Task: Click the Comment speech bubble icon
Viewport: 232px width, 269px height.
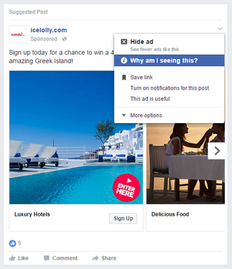Action: 46,258
